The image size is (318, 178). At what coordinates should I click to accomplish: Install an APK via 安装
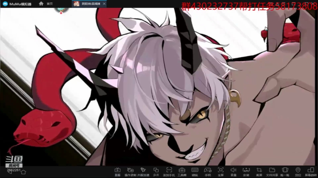pos(246,172)
